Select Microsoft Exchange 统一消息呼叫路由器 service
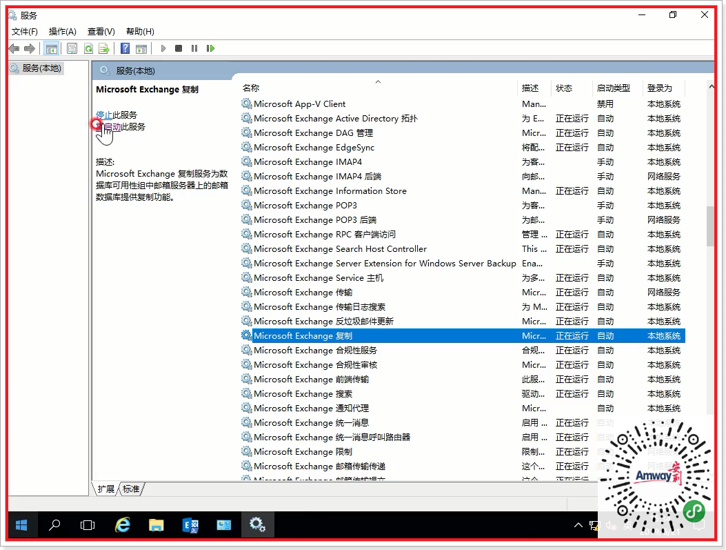The width and height of the screenshot is (726, 550). pos(463,437)
